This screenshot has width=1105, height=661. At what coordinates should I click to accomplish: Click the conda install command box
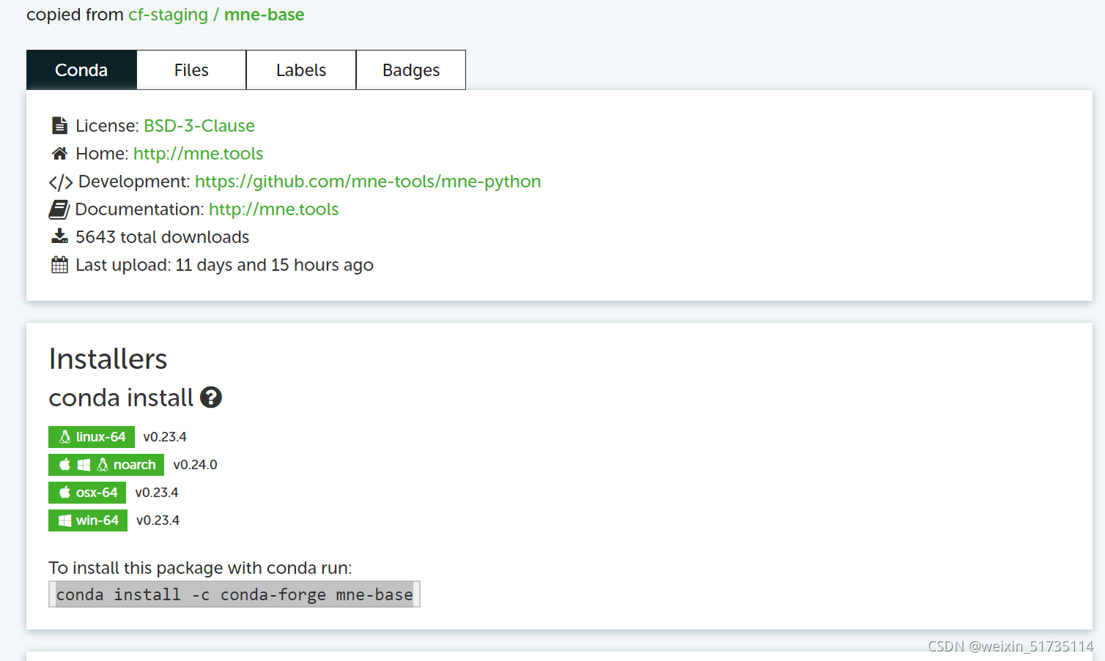point(234,594)
